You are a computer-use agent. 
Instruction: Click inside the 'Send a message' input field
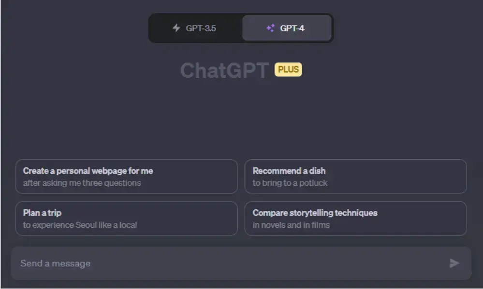(193, 263)
